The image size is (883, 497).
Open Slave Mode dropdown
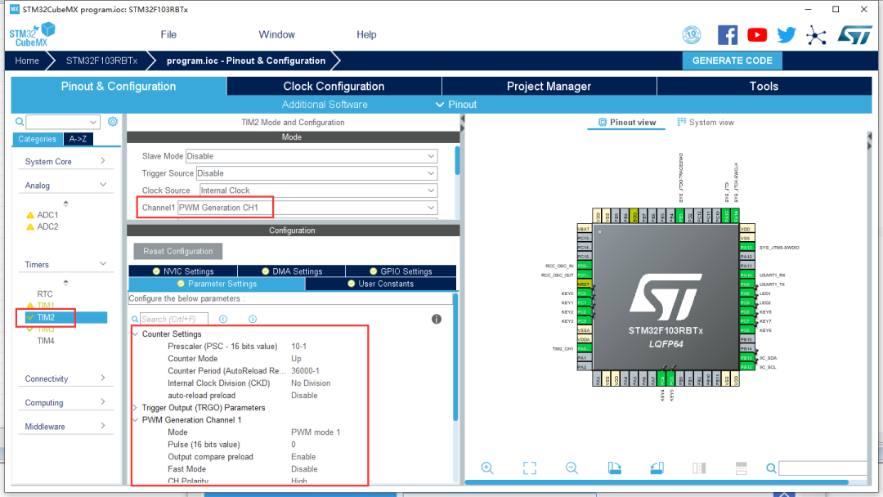point(312,156)
